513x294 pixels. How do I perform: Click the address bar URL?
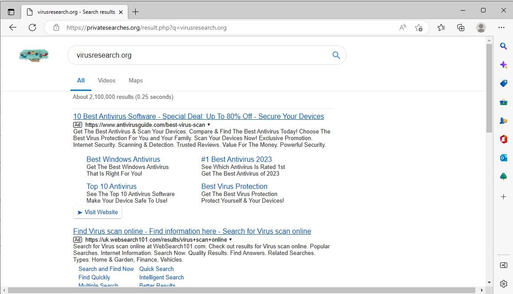click(146, 27)
